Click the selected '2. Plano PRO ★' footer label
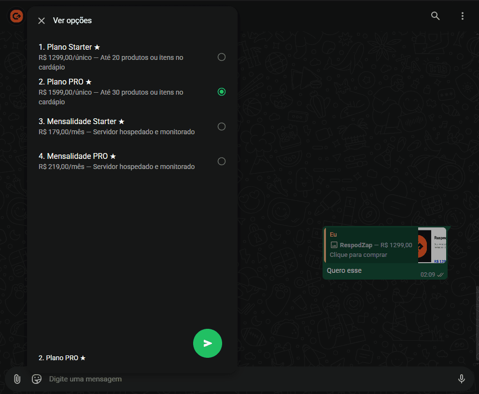The width and height of the screenshot is (479, 394). (x=62, y=358)
